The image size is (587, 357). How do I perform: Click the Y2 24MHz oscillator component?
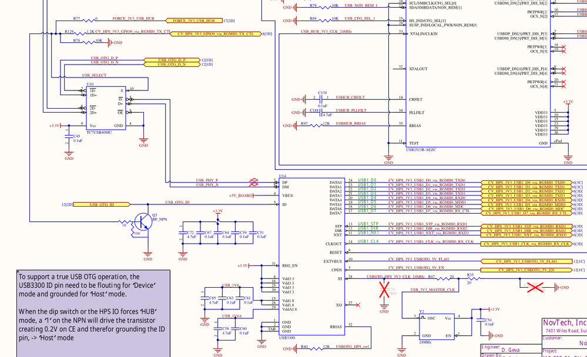pos(436,326)
